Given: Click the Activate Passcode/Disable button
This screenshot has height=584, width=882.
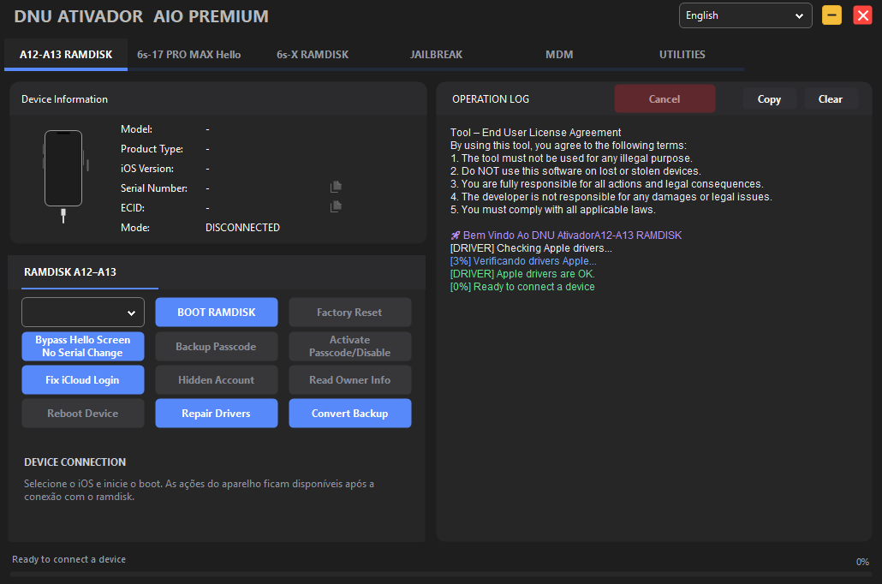Looking at the screenshot, I should pyautogui.click(x=350, y=346).
